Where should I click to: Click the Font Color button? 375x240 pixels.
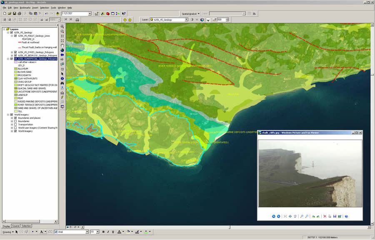point(119,232)
